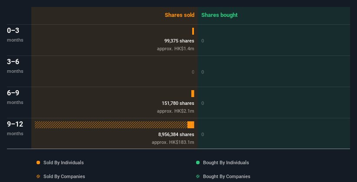This screenshot has height=182, width=357.
Task: Click the '151,780 shares' value
Action: (178, 103)
